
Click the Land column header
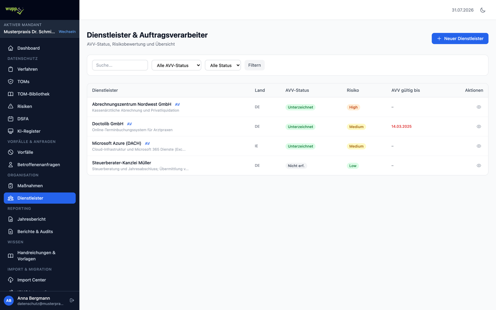tap(260, 90)
